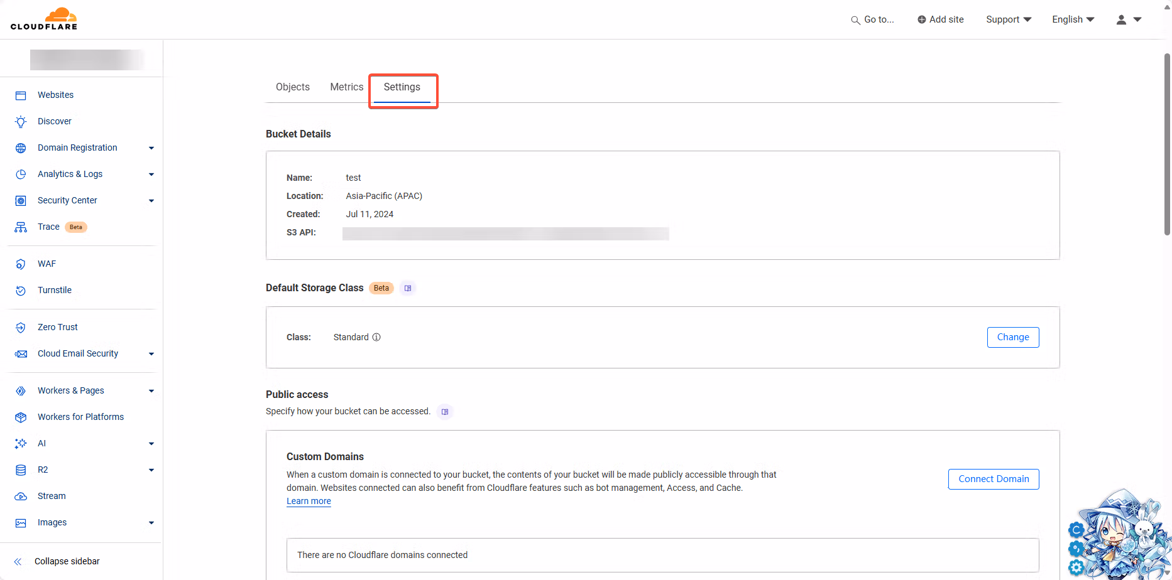Click the Connect Domain button
Image resolution: width=1172 pixels, height=580 pixels.
pos(994,479)
